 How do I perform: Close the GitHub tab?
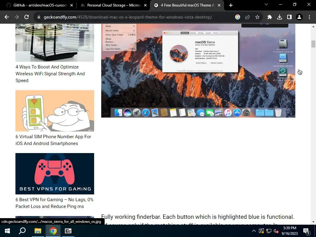(x=72, y=6)
